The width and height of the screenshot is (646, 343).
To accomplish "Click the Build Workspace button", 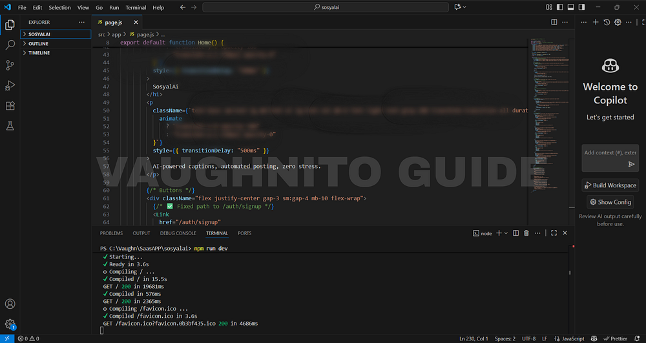I will pos(610,185).
